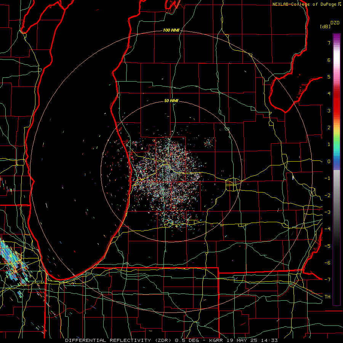Click the 4 value on color scale
343x343 pixels.
coord(329,94)
